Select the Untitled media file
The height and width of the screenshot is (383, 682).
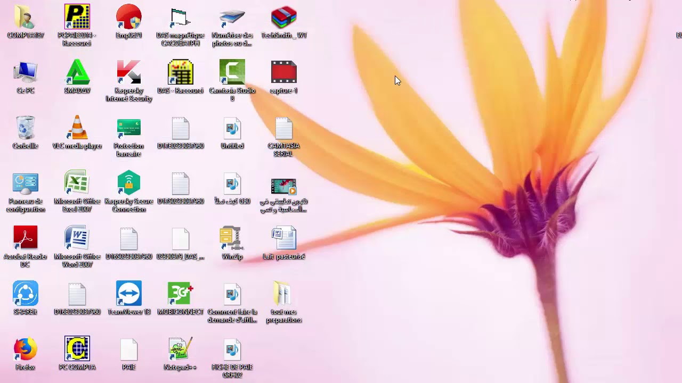232,128
